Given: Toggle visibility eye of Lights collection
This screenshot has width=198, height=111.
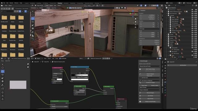Looking at the screenshot, I should [x=194, y=44].
